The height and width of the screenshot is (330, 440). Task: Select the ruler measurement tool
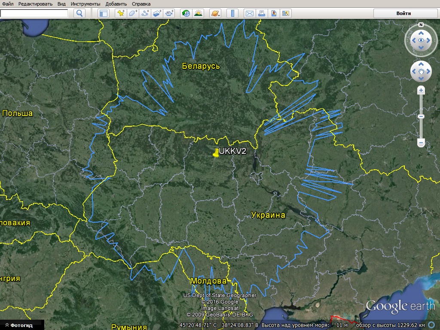pyautogui.click(x=232, y=13)
